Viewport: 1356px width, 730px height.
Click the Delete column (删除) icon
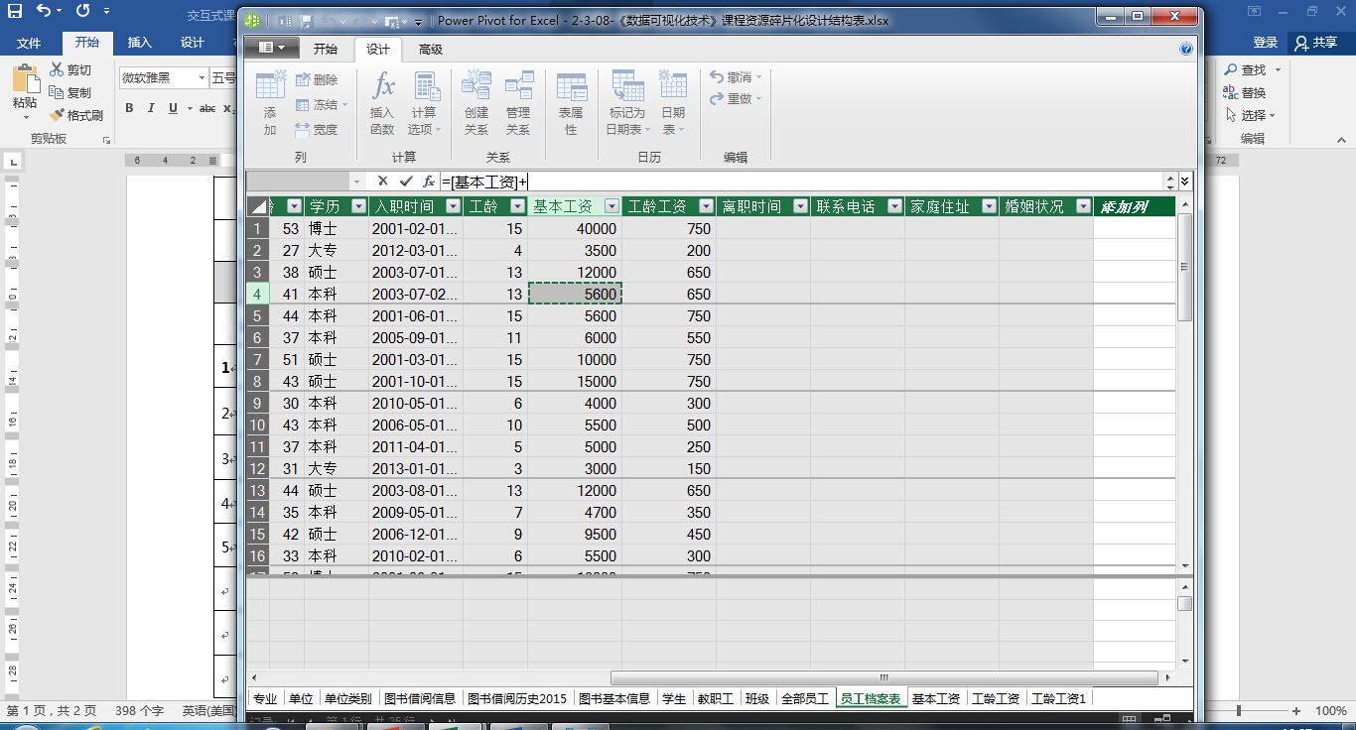pyautogui.click(x=317, y=79)
